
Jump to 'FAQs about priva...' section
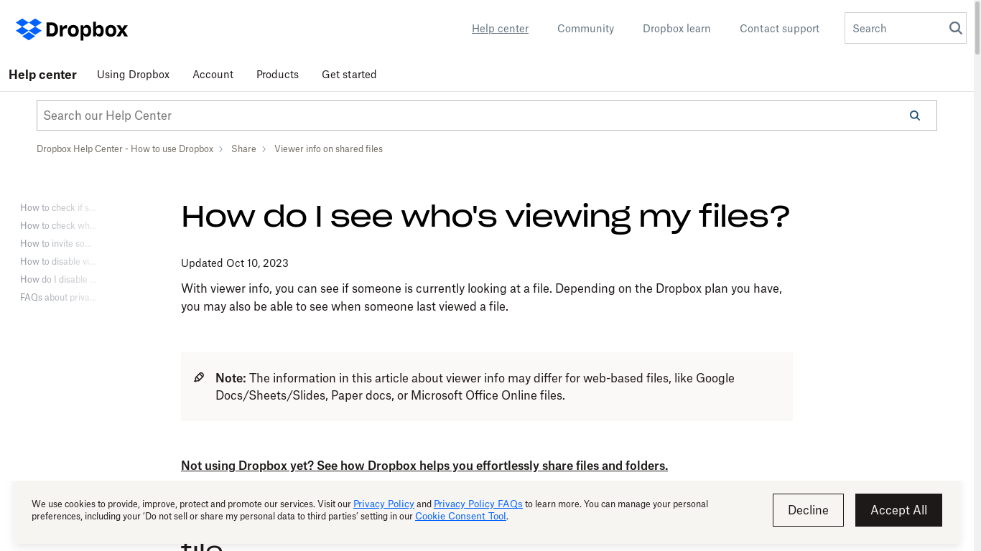click(58, 297)
